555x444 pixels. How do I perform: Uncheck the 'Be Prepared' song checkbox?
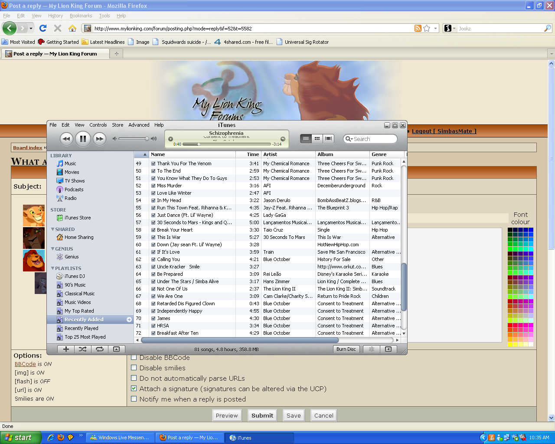(x=153, y=274)
